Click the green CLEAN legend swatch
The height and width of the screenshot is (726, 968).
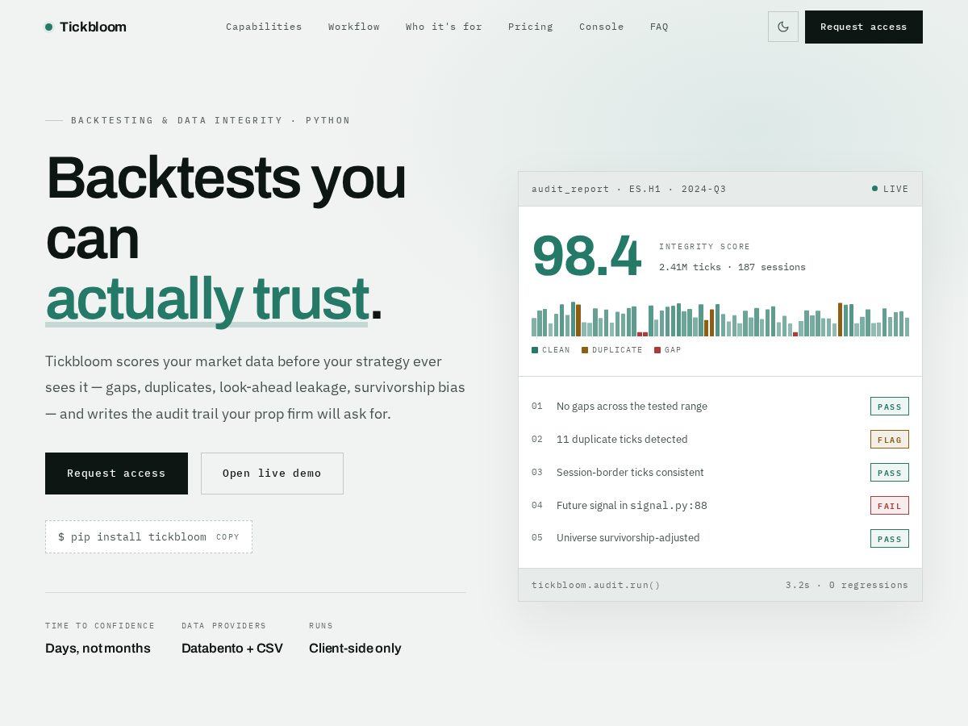pos(535,350)
